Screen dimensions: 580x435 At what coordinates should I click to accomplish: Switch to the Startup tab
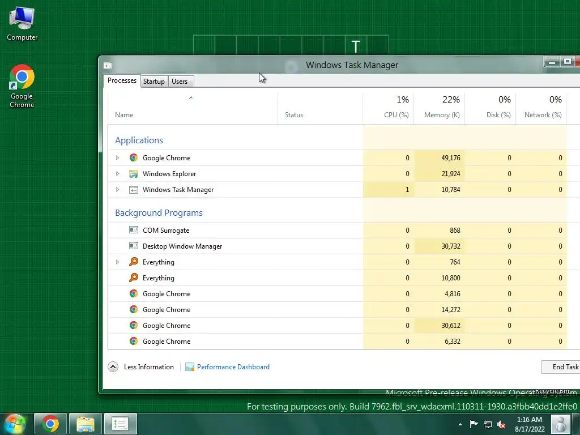click(x=154, y=82)
